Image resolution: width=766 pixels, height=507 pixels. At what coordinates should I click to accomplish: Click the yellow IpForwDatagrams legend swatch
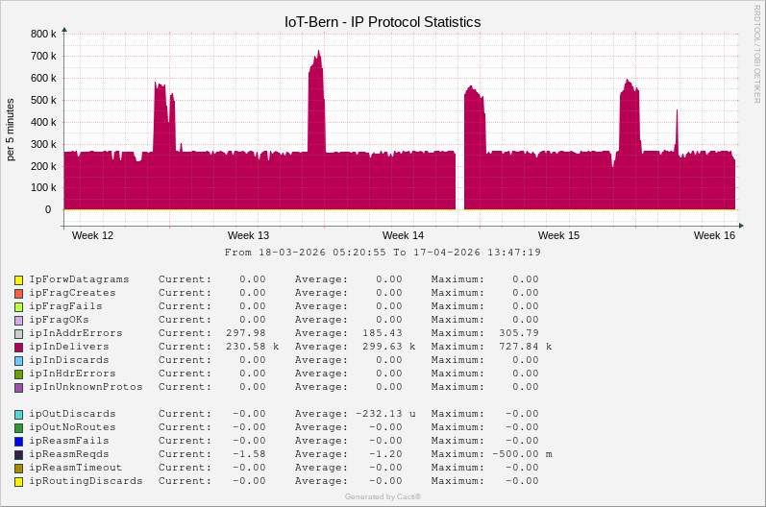(18, 280)
